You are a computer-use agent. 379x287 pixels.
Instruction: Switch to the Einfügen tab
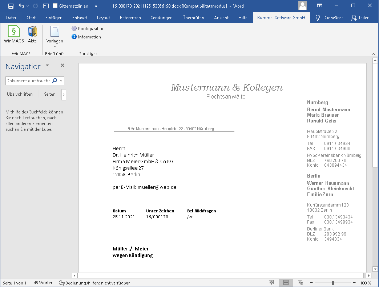[x=54, y=18]
